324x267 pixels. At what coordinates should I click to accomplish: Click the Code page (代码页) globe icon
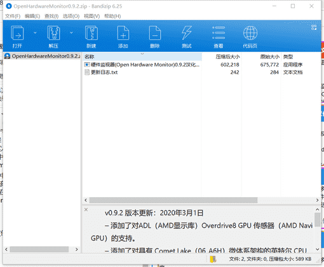click(250, 33)
